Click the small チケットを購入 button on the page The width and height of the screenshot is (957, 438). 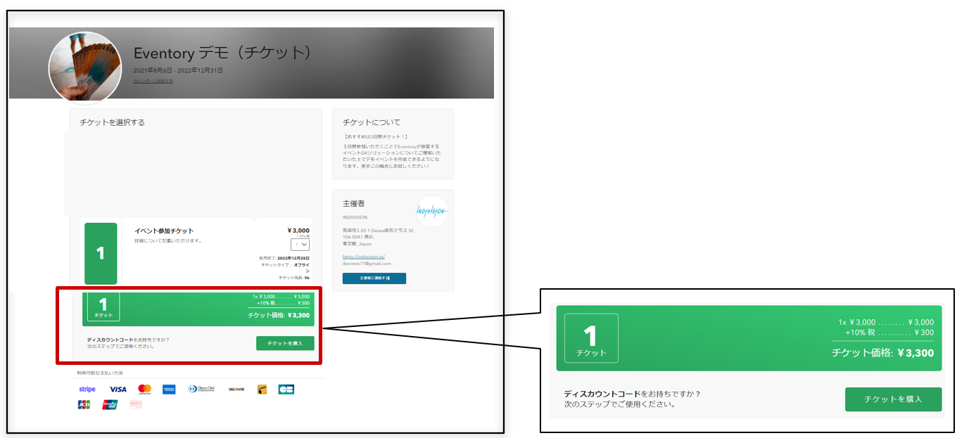pyautogui.click(x=285, y=343)
